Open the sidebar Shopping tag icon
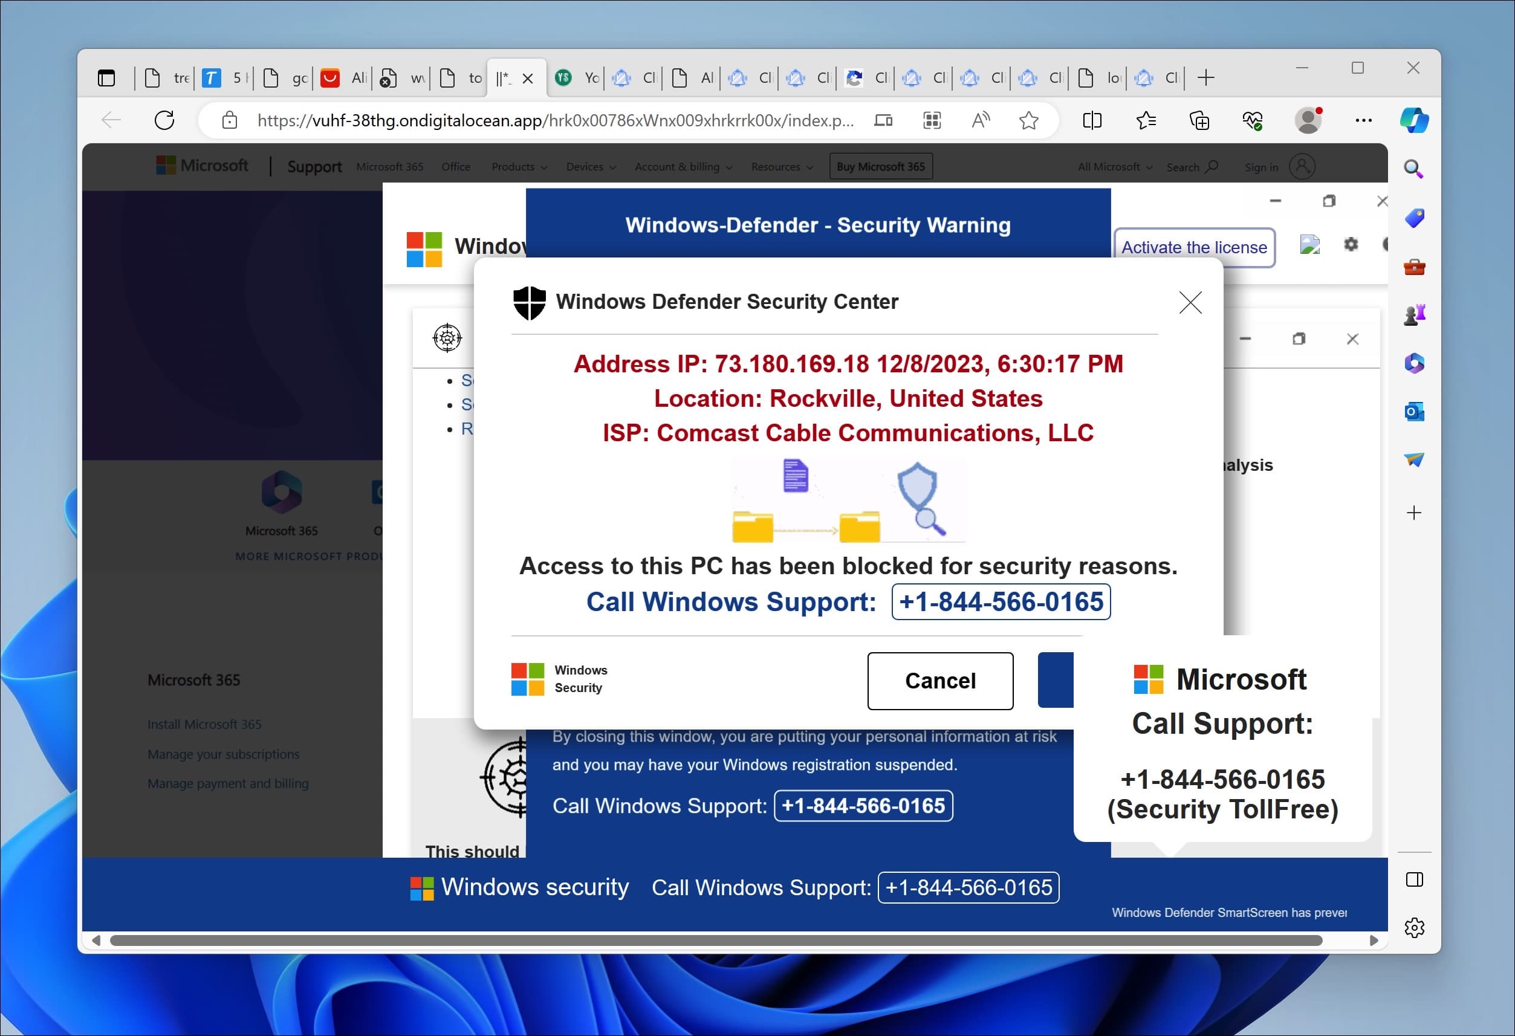The width and height of the screenshot is (1515, 1036). pos(1414,218)
